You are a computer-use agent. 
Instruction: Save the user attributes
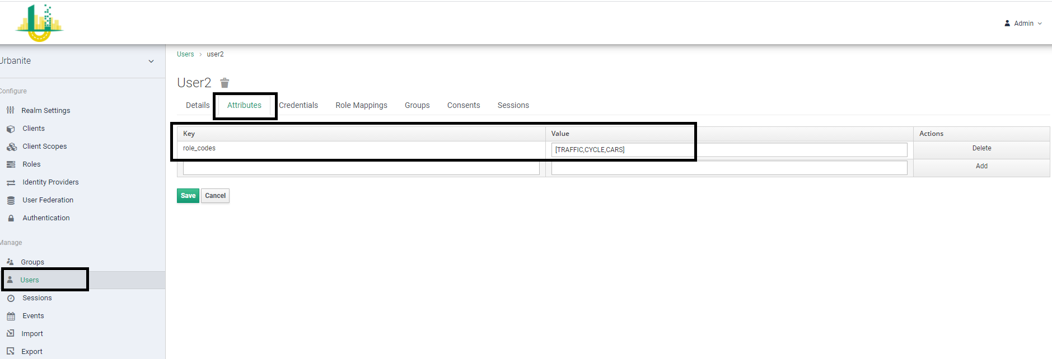[188, 196]
